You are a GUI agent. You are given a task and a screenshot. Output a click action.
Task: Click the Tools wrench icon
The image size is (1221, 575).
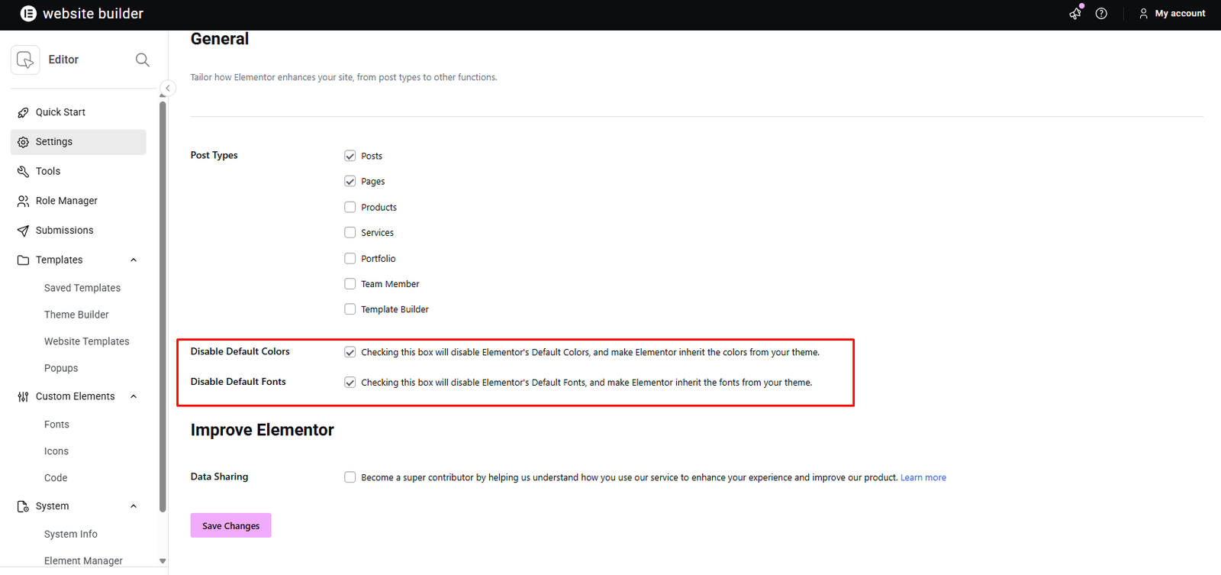23,172
